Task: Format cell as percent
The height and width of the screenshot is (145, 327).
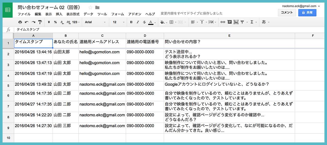Action: coord(55,22)
